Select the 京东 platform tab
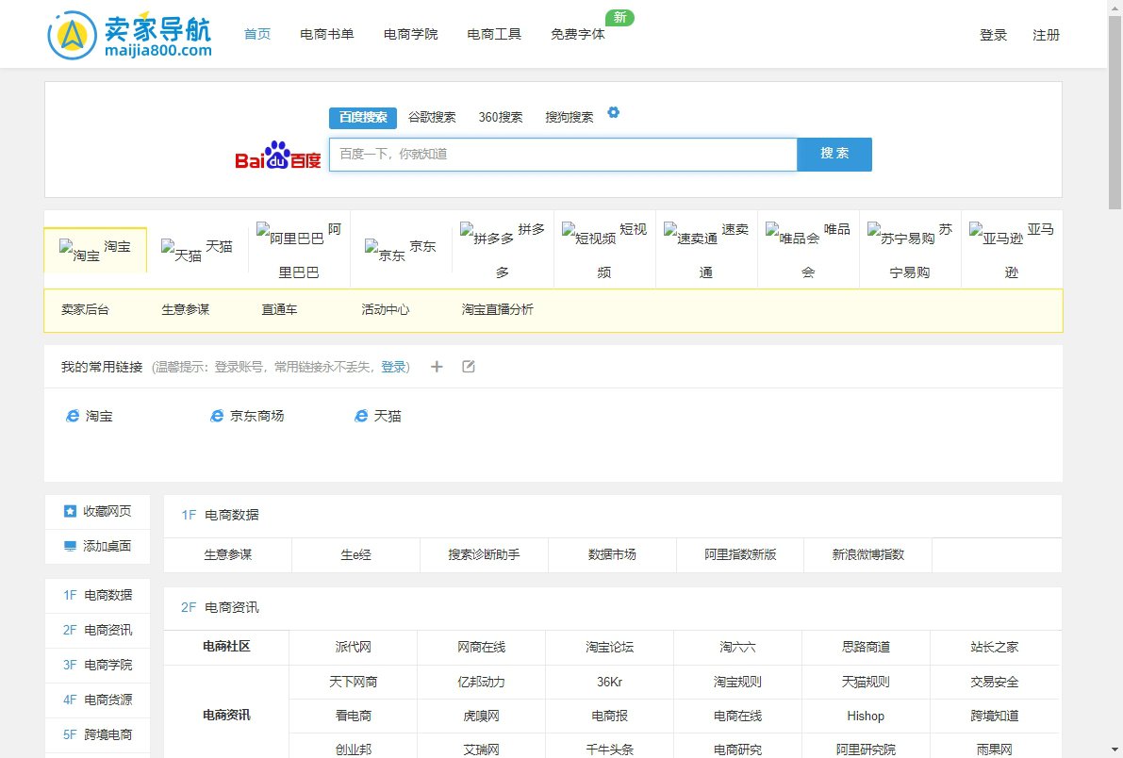 401,250
